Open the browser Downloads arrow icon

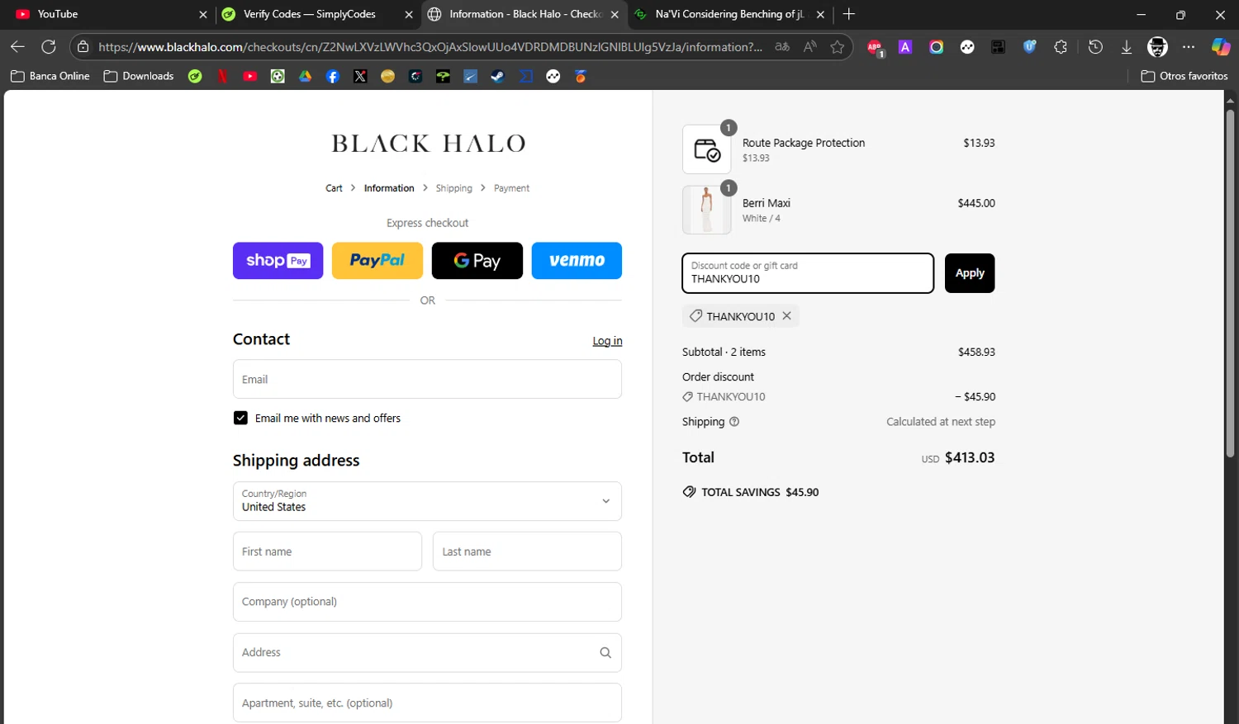[1126, 47]
